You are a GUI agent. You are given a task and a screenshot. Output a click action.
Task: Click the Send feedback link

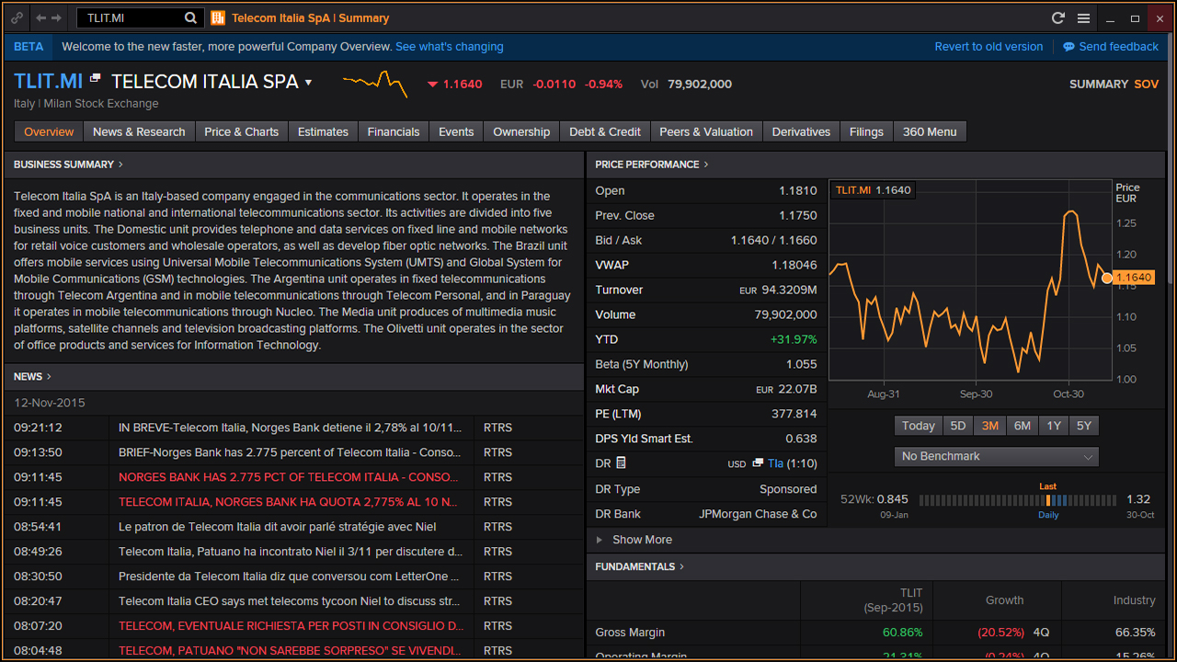coord(1119,47)
